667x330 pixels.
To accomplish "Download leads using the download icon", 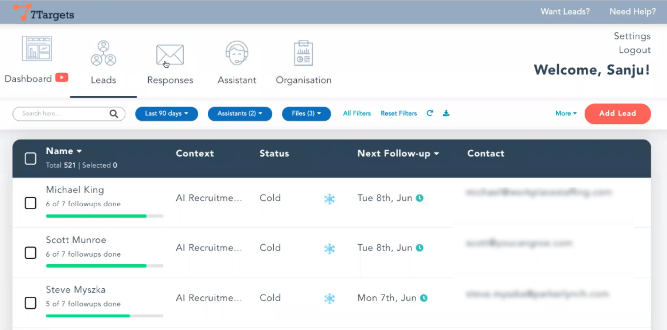I will [446, 113].
